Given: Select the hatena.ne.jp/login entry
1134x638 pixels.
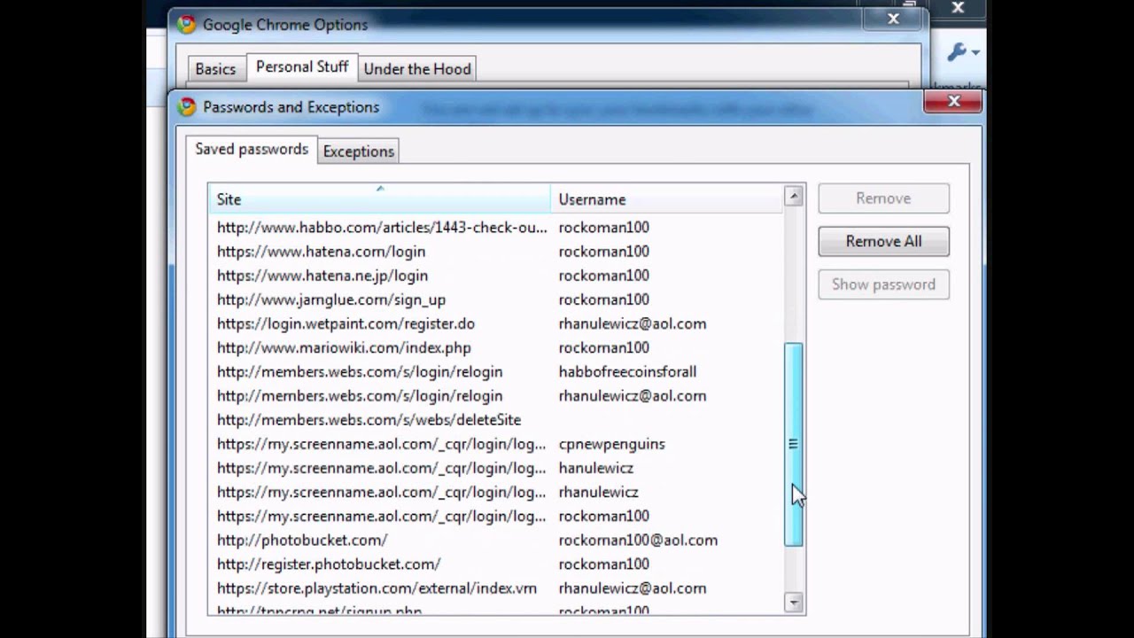Looking at the screenshot, I should [x=496, y=276].
